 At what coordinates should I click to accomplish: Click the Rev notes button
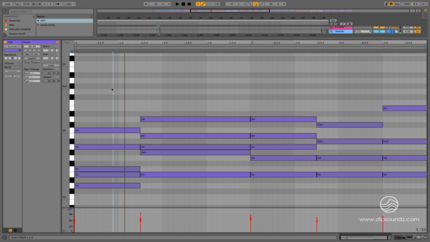point(28,54)
